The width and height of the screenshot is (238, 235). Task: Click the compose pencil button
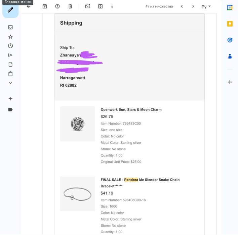point(10,10)
